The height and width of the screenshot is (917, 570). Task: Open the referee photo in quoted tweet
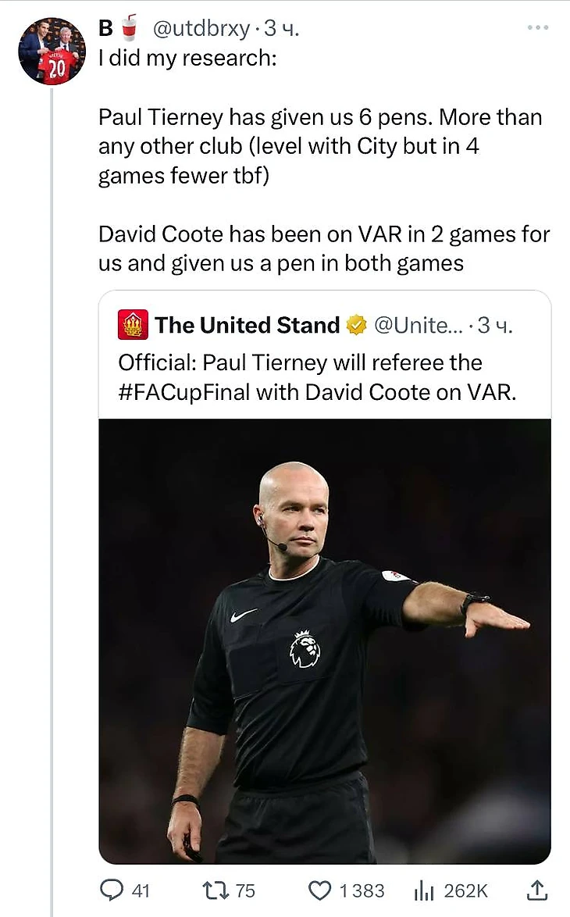click(325, 640)
